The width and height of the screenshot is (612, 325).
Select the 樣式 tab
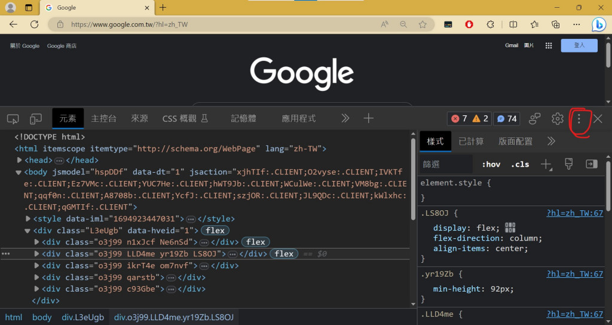435,141
